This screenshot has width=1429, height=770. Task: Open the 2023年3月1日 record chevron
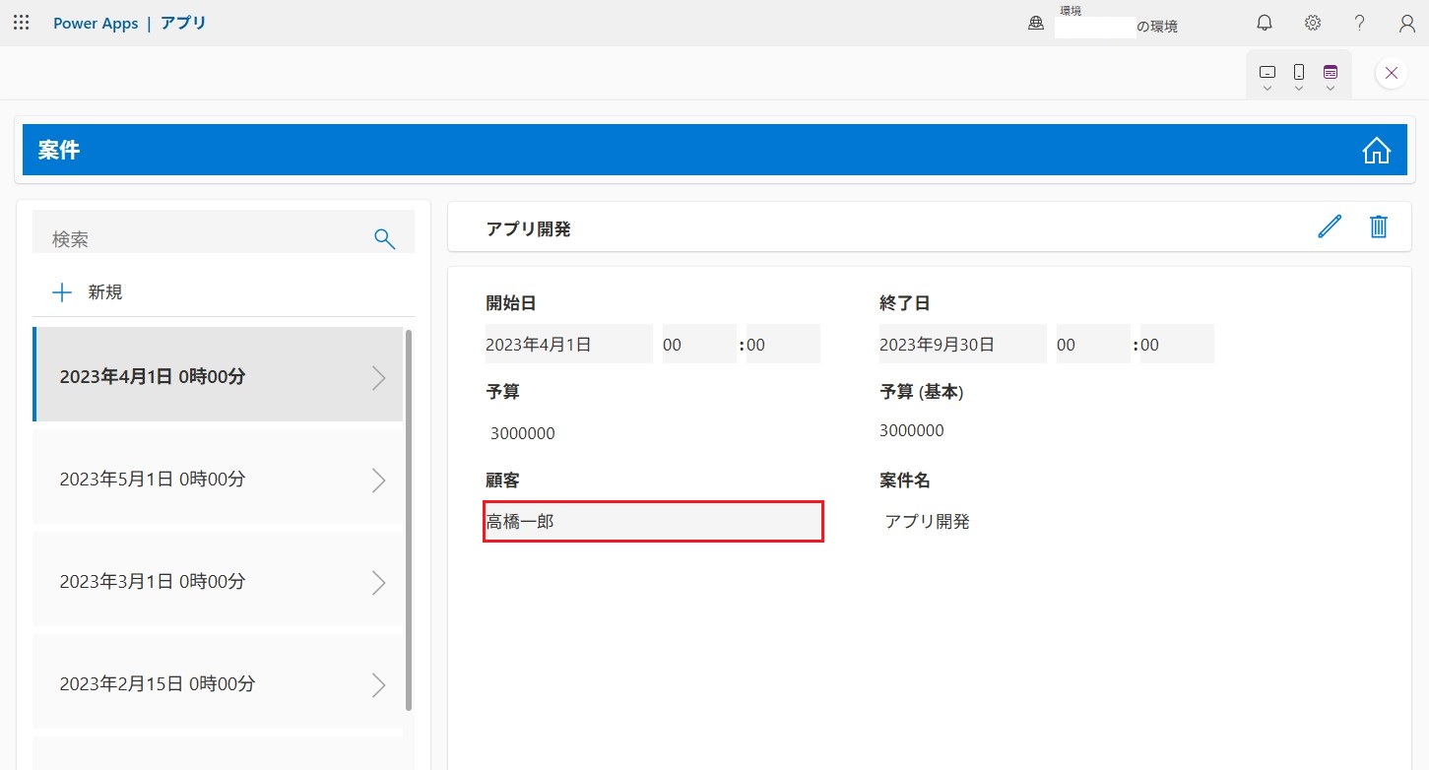tap(378, 582)
